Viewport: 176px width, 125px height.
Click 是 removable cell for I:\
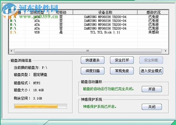click(61, 32)
